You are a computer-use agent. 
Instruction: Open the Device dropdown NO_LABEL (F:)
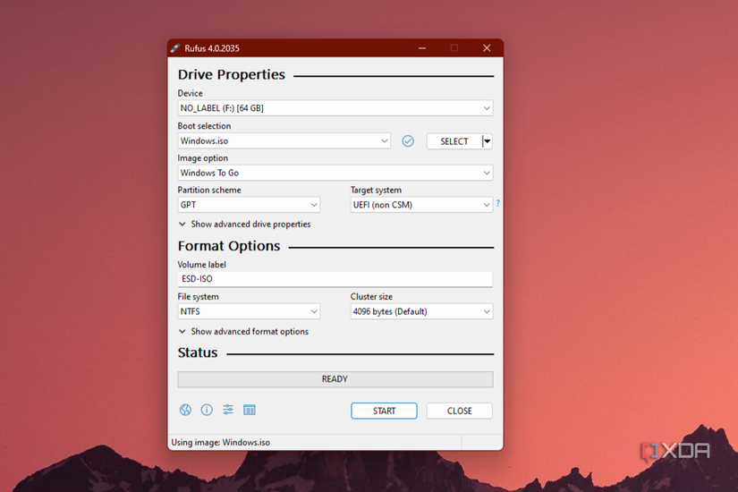[335, 108]
